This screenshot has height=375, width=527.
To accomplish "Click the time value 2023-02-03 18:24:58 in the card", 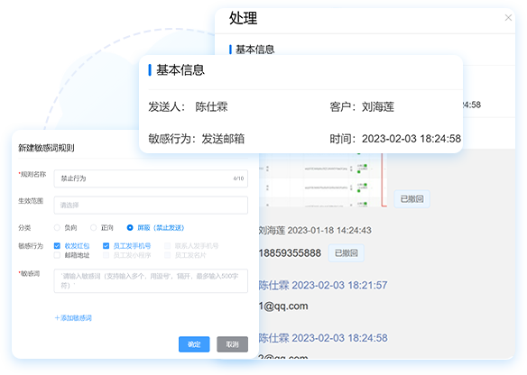I will pyautogui.click(x=411, y=138).
